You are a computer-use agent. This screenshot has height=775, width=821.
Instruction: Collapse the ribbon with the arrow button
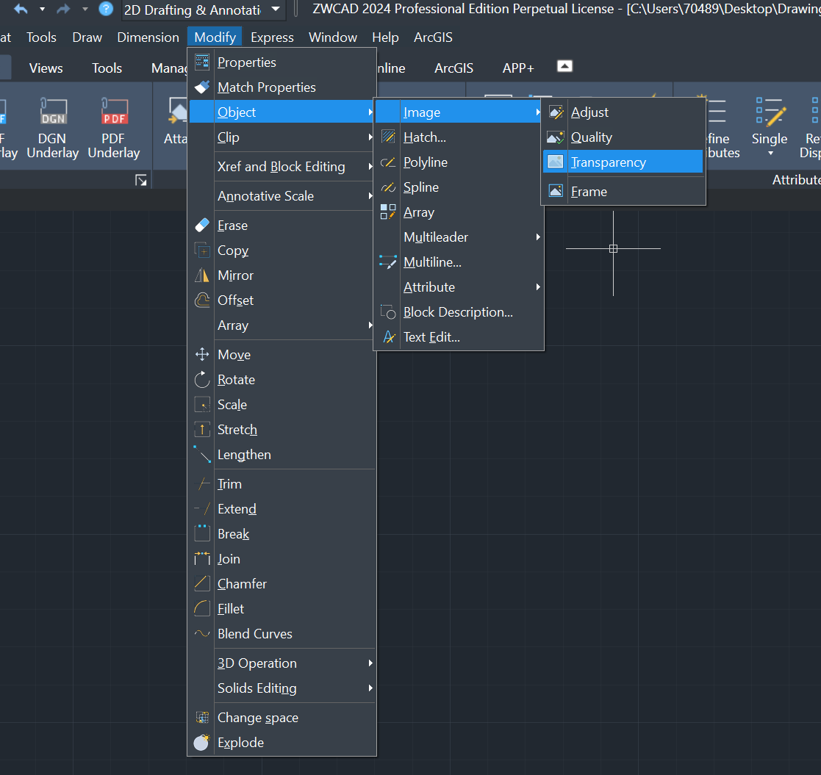[x=564, y=66]
